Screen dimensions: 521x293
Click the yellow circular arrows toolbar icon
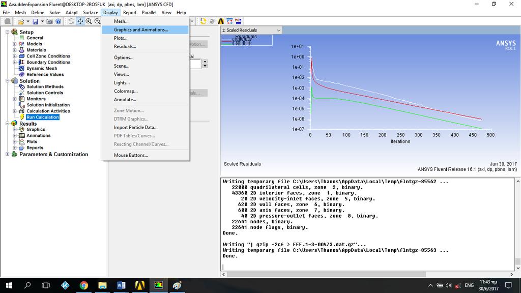click(203, 21)
